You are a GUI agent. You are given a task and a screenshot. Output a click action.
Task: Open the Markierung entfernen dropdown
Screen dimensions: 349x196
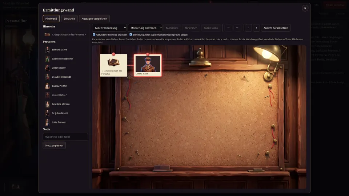[145, 28]
